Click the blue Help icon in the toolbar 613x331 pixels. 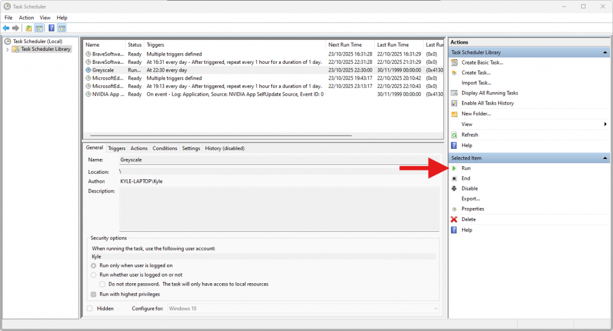tap(51, 28)
